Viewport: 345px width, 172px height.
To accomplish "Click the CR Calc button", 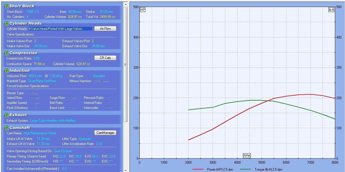I will pos(105,58).
